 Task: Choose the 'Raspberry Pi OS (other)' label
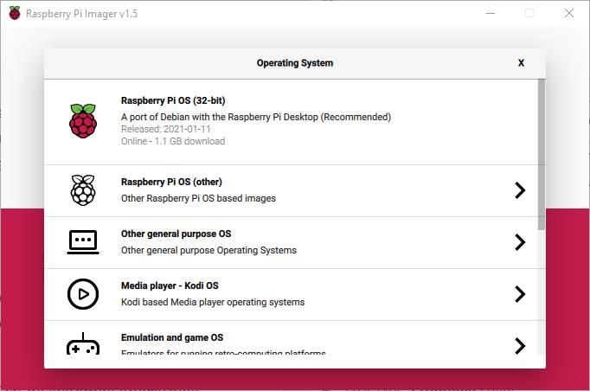click(x=171, y=182)
